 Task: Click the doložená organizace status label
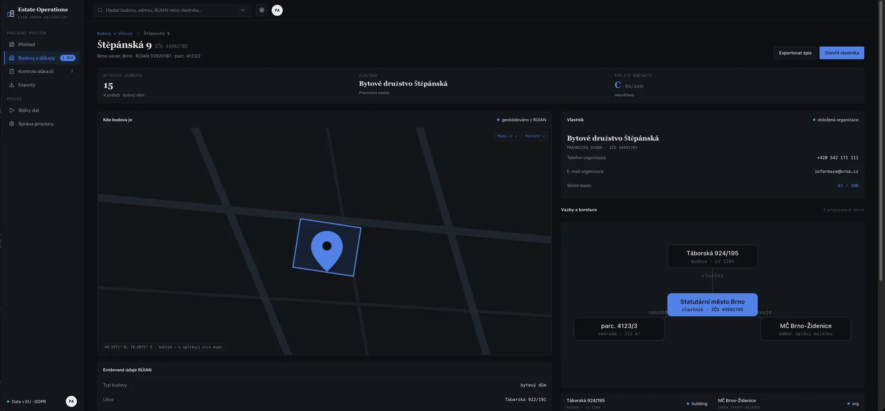tap(836, 120)
